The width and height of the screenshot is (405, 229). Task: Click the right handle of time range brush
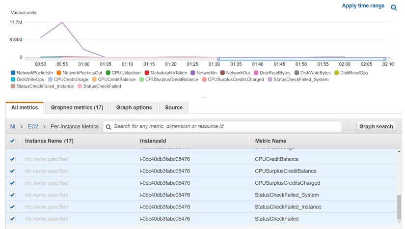click(385, 59)
